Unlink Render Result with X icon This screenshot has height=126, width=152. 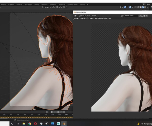(147, 16)
